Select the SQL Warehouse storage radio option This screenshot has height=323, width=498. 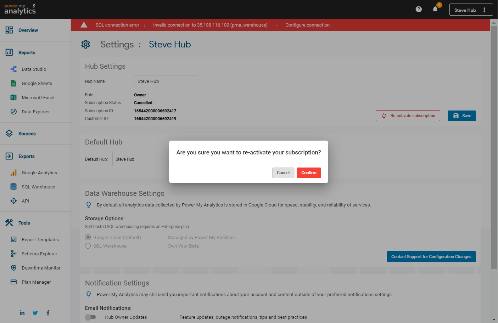coord(88,246)
